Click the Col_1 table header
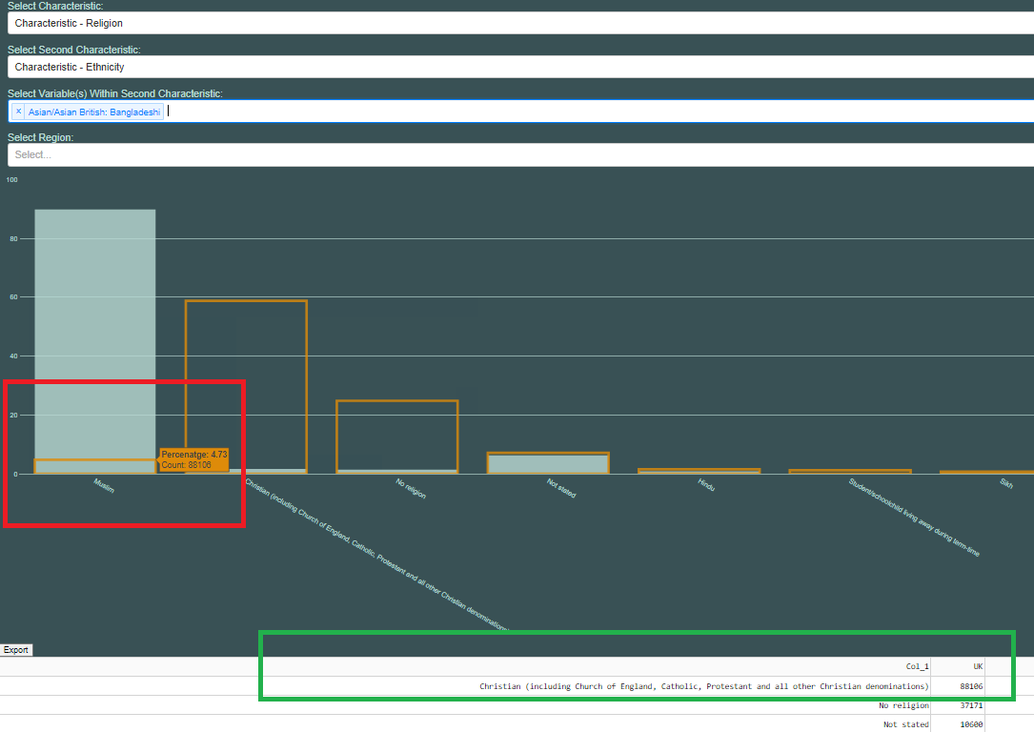The height and width of the screenshot is (732, 1034). click(917, 667)
